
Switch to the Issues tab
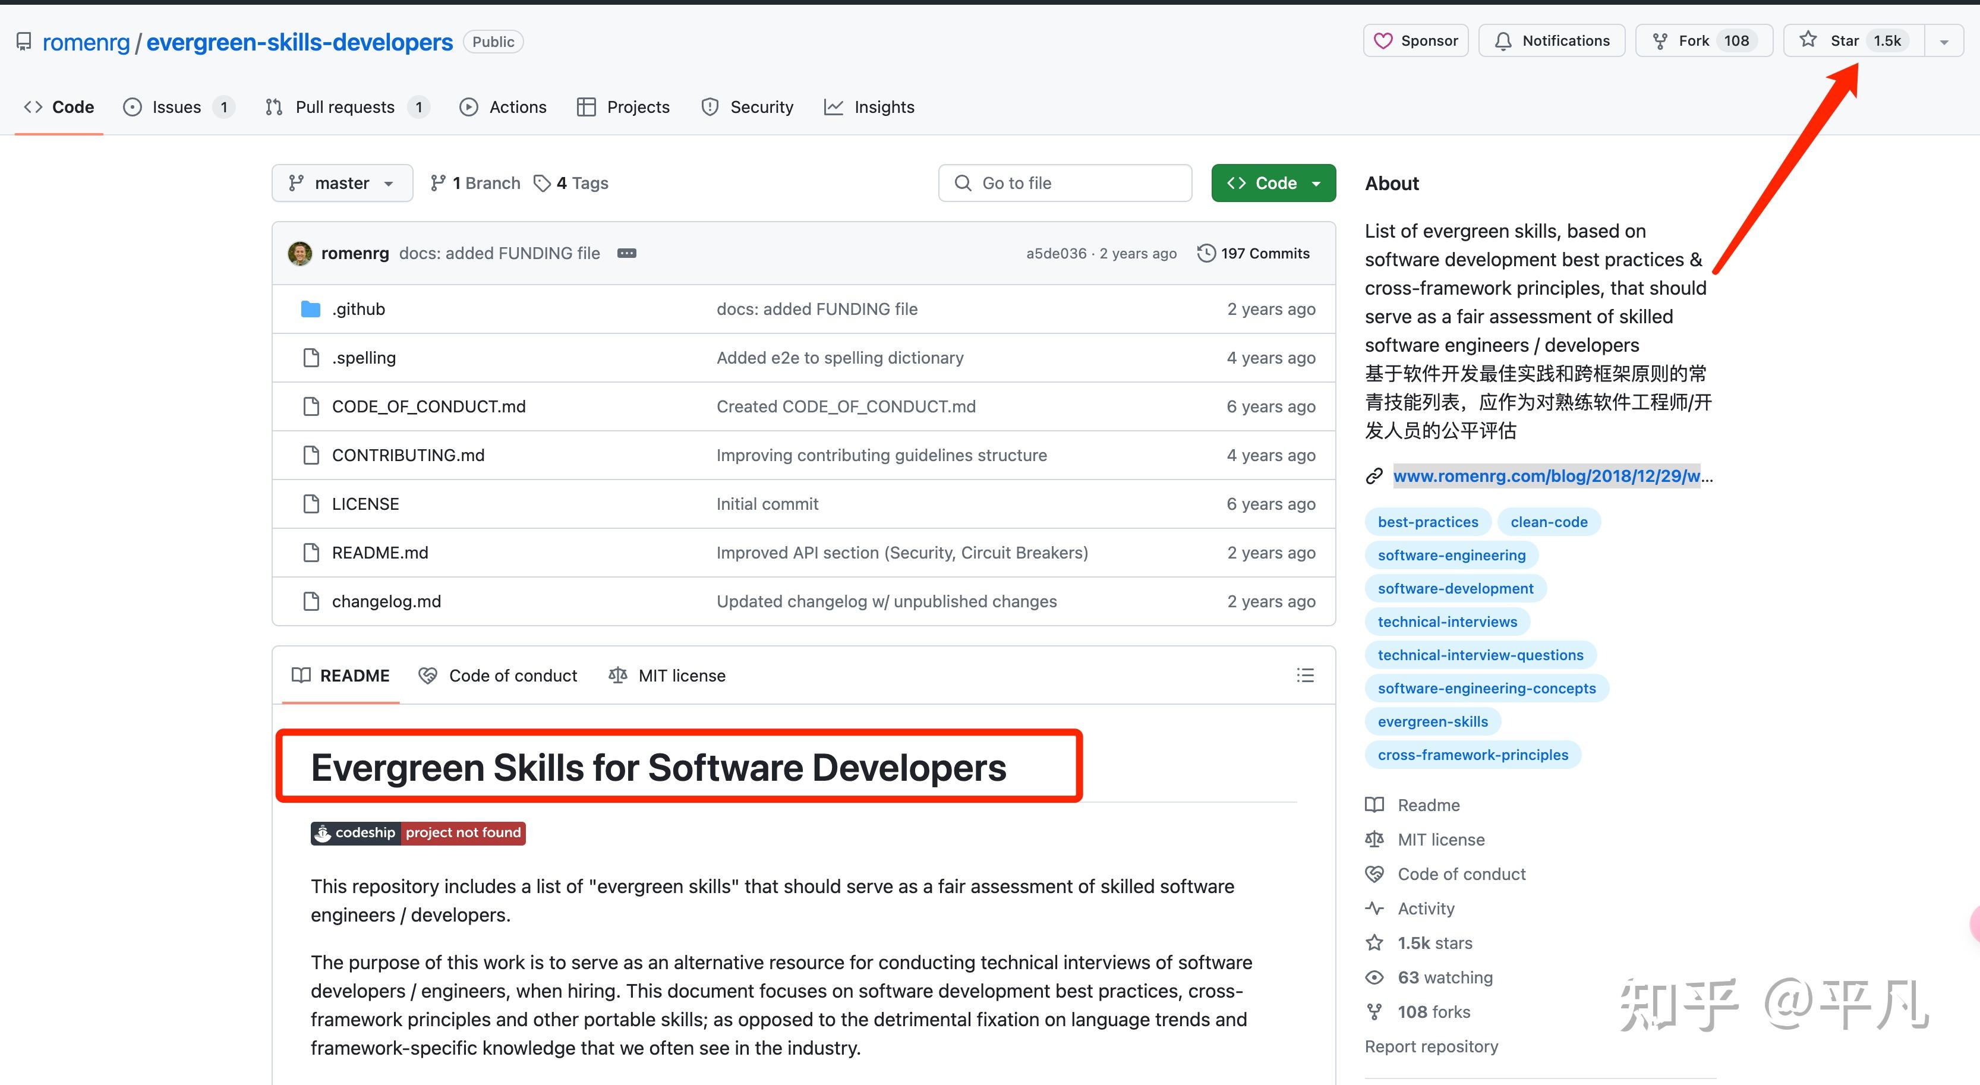pos(177,107)
